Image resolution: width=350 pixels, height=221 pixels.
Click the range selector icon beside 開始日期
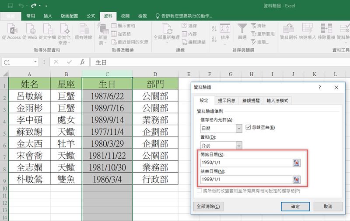point(297,163)
